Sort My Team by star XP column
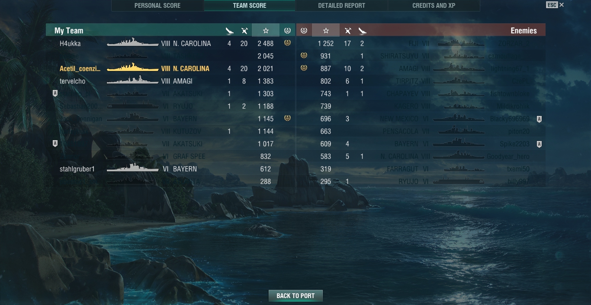This screenshot has height=305, width=591. (x=266, y=31)
